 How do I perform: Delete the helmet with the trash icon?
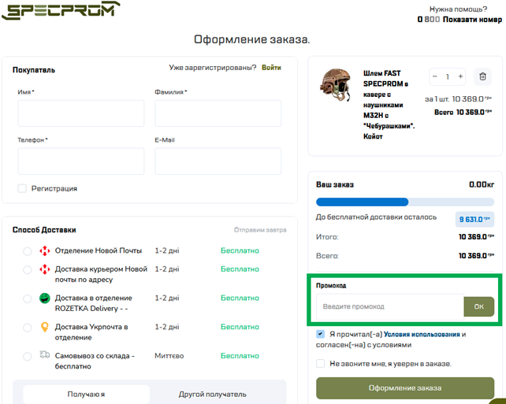(482, 76)
